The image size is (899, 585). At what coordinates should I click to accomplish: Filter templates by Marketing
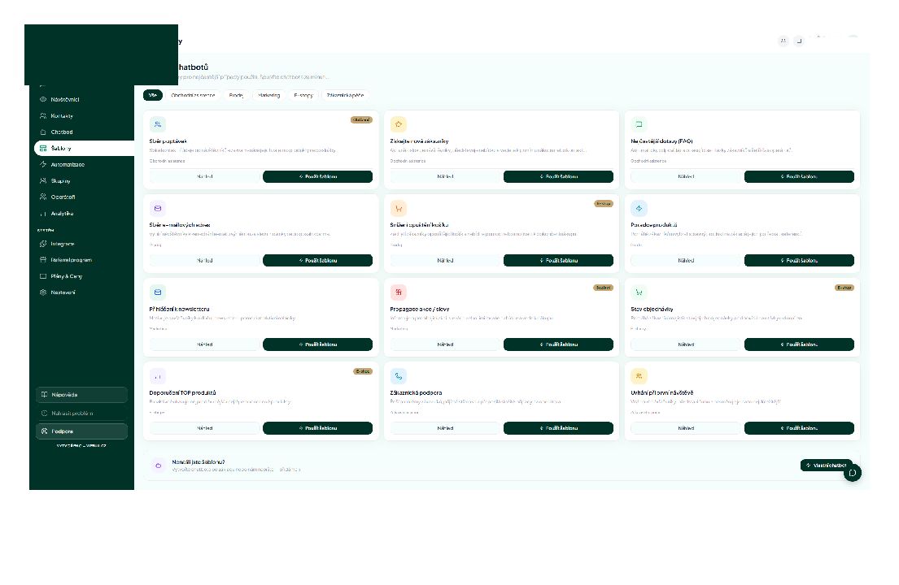click(x=269, y=96)
